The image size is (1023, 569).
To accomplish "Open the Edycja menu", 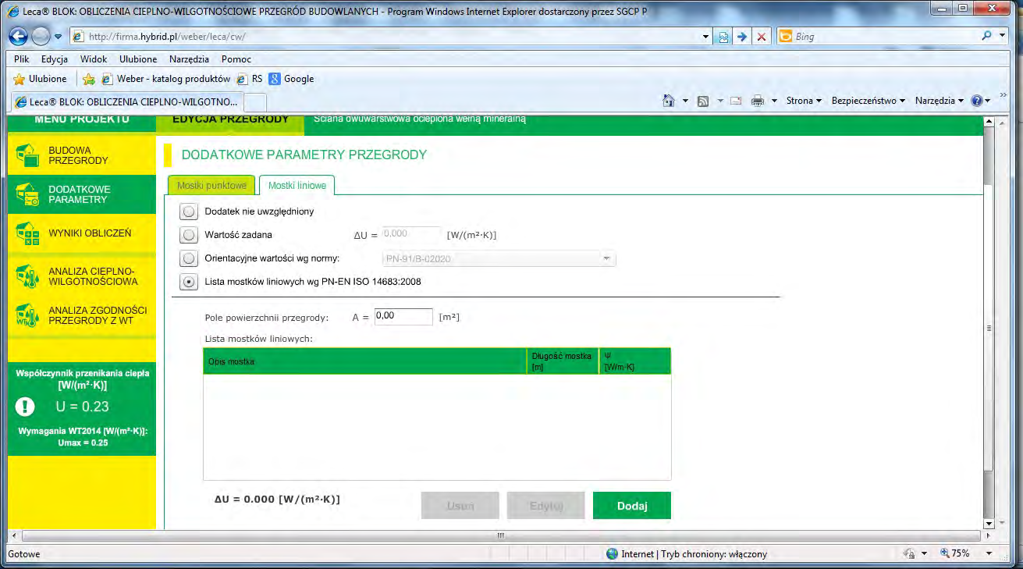I will point(55,59).
